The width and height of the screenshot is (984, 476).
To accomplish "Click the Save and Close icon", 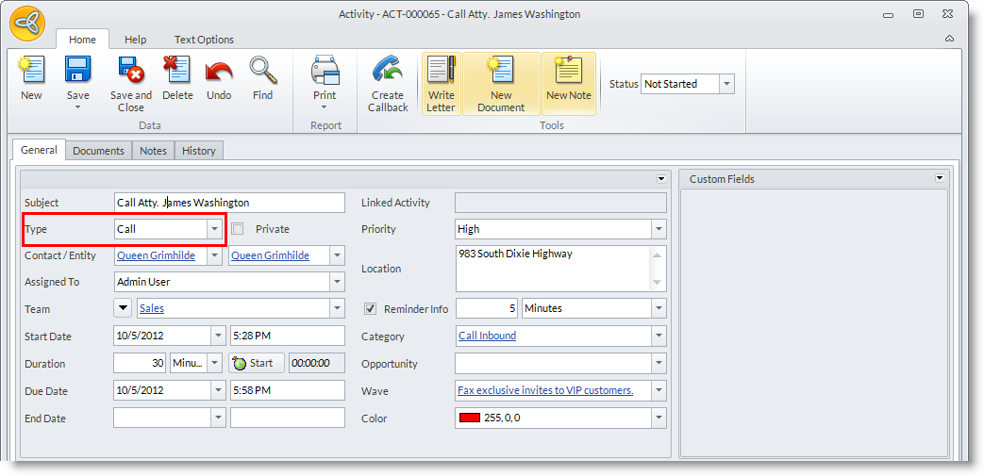I will 130,72.
